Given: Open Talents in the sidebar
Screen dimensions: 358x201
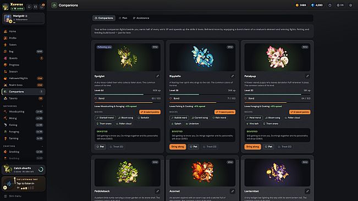Looking at the screenshot, I should [23, 98].
